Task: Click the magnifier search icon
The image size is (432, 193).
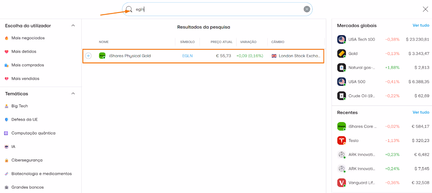Action: click(x=129, y=9)
